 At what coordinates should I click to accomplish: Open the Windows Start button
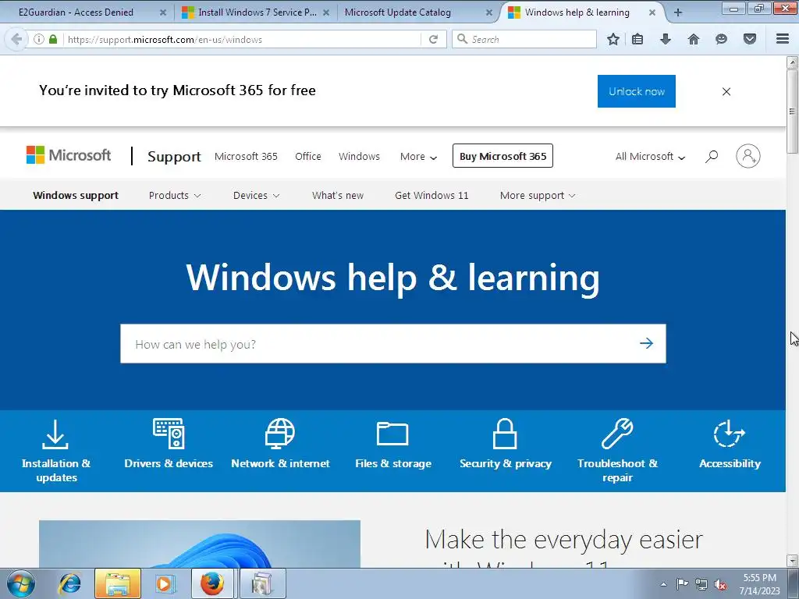(x=21, y=583)
